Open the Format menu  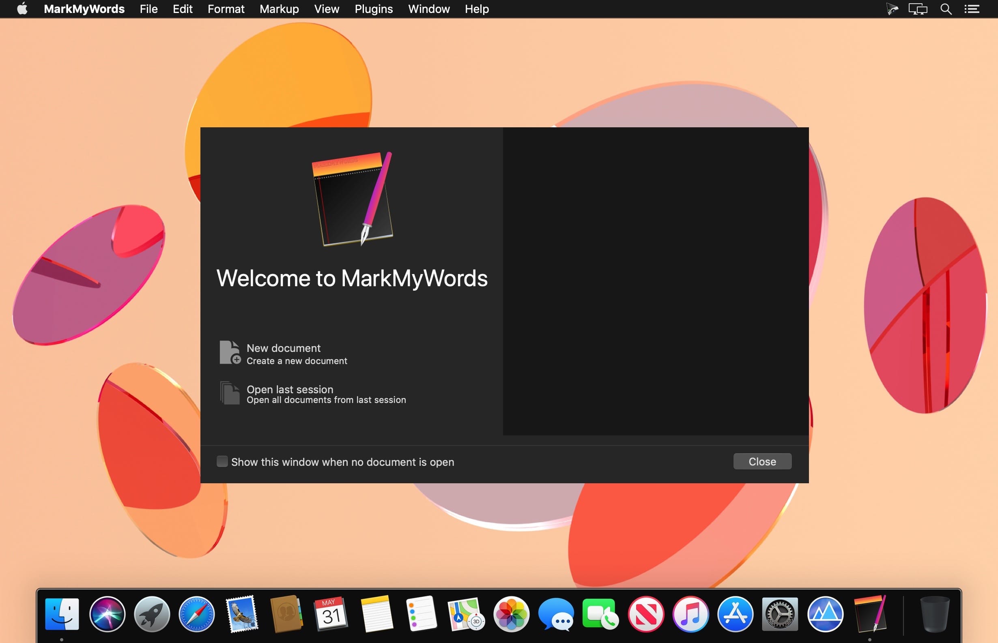pyautogui.click(x=226, y=9)
